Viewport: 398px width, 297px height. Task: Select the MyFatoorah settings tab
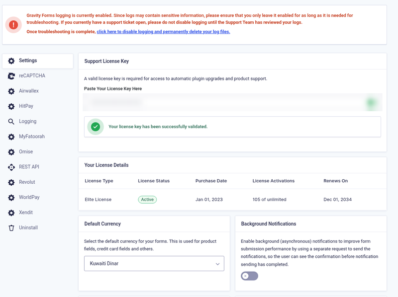coord(32,137)
